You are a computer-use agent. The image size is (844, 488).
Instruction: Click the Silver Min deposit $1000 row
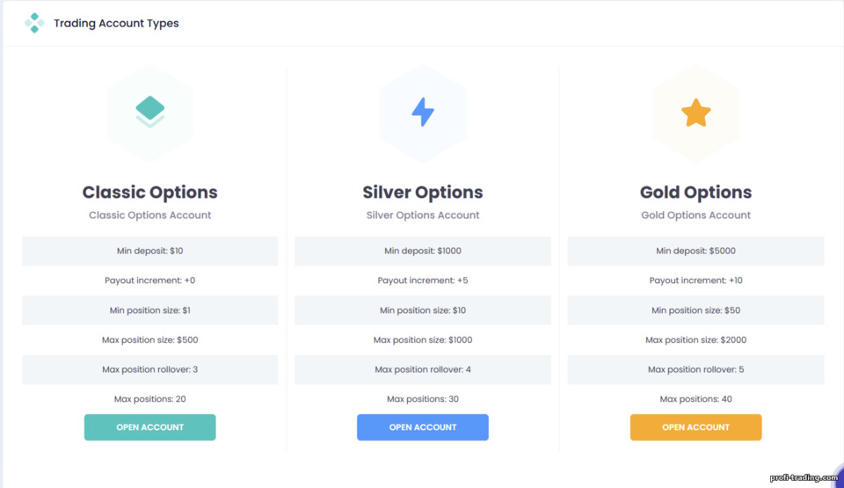pos(423,251)
